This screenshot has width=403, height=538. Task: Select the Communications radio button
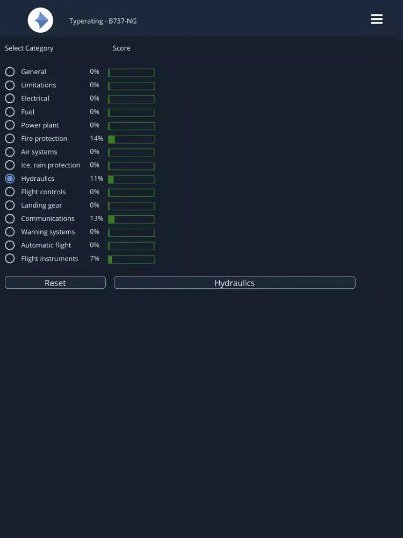[10, 218]
